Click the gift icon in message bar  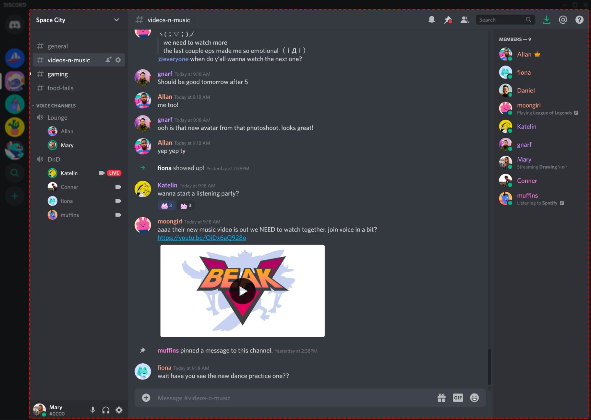pyautogui.click(x=441, y=398)
